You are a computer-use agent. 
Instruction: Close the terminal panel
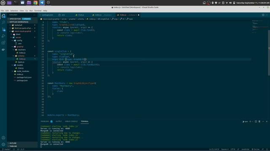(x=267, y=122)
